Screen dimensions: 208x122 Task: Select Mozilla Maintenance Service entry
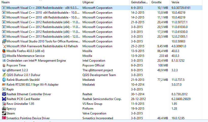point(26,56)
